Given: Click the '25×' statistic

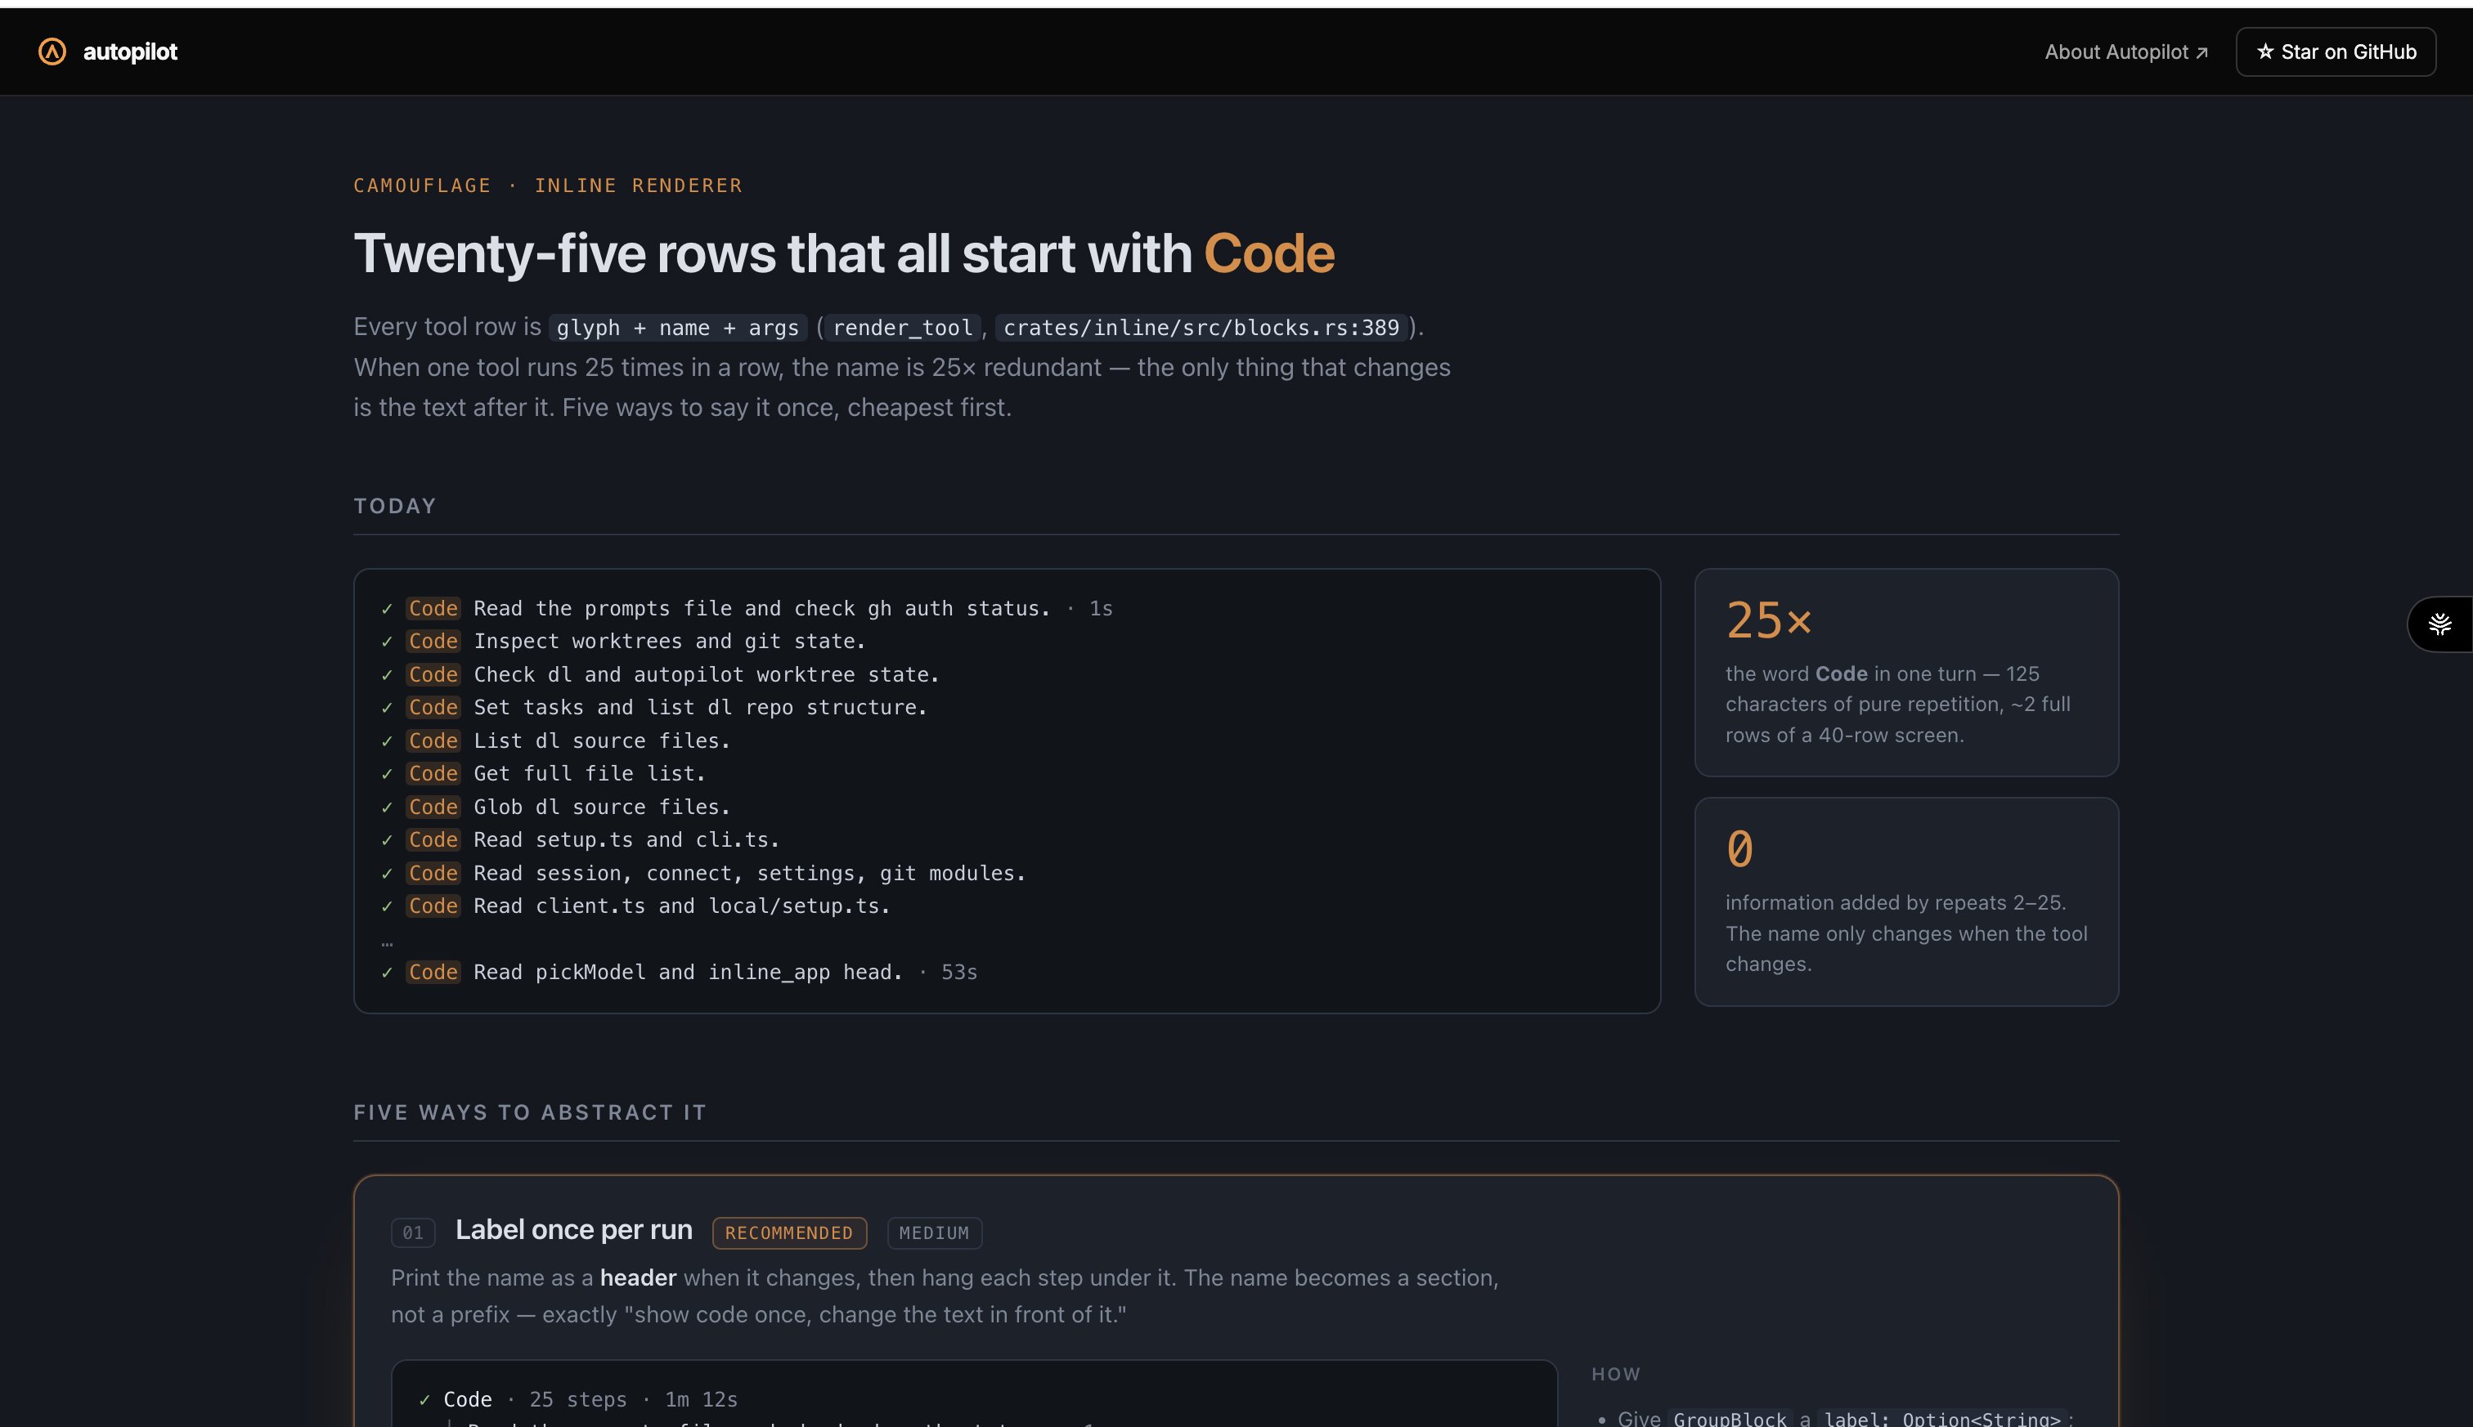Looking at the screenshot, I should point(1769,620).
